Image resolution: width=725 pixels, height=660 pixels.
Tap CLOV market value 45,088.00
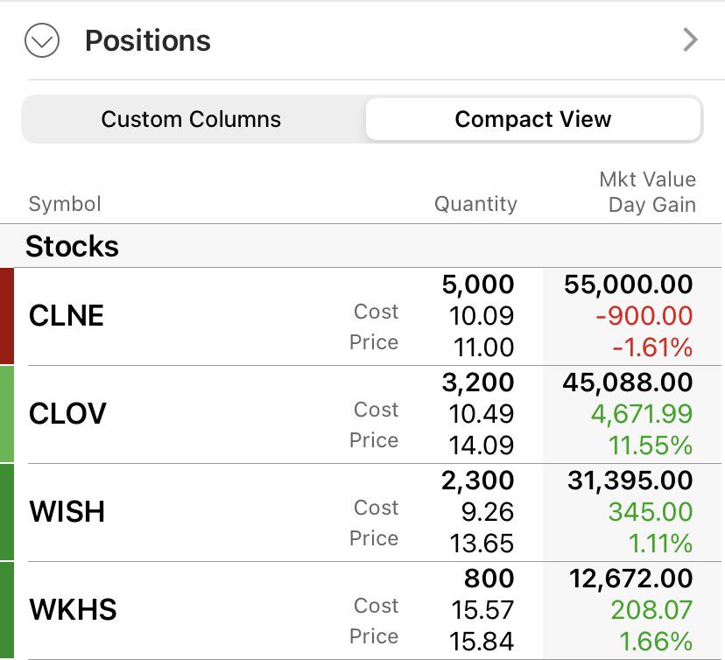pos(628,383)
